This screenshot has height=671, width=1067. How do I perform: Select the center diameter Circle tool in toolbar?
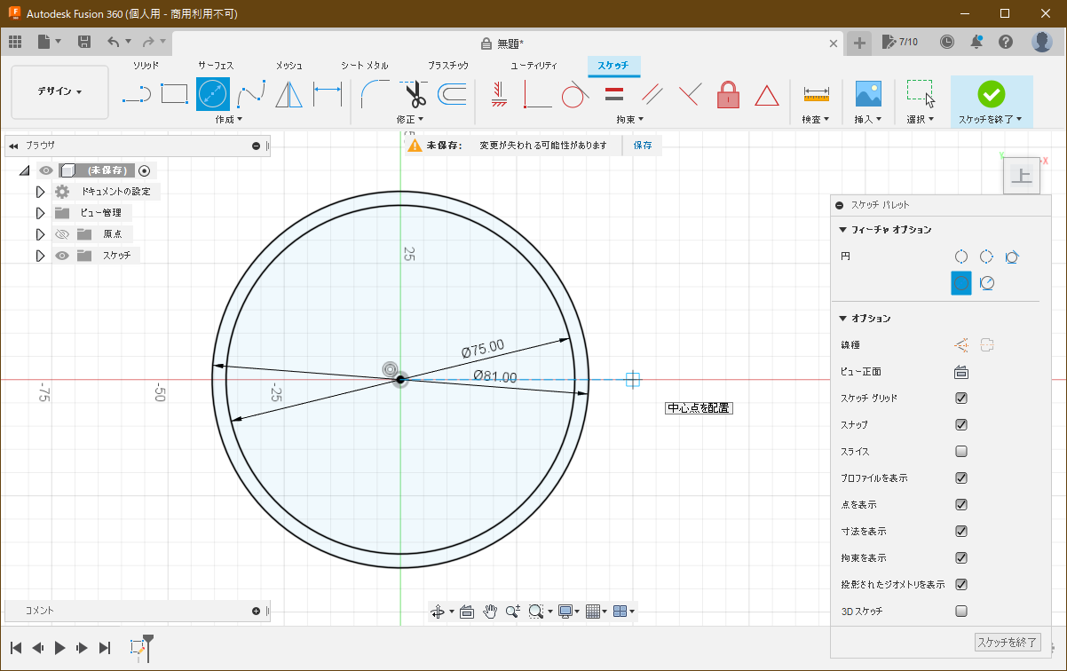pos(213,93)
